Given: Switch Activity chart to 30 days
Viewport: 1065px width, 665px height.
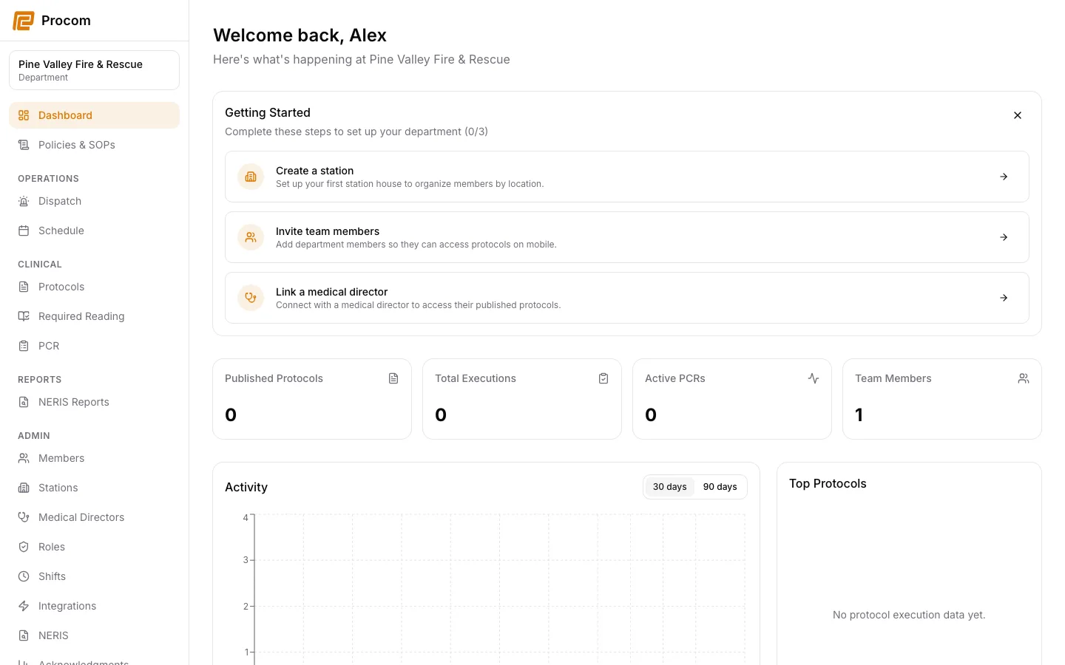Looking at the screenshot, I should click(x=669, y=487).
